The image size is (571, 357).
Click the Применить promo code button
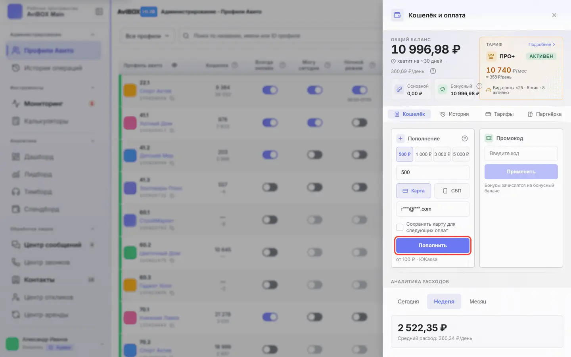(x=521, y=172)
